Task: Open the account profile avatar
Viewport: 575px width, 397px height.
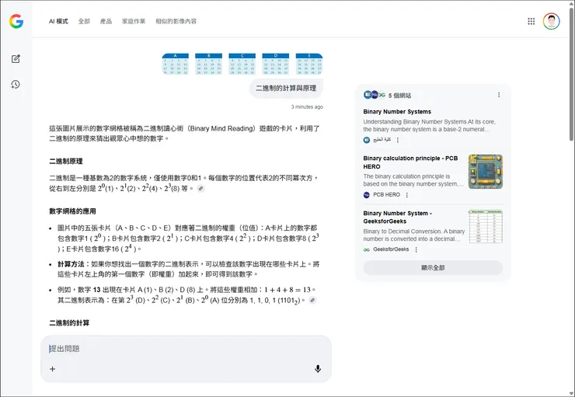Action: [x=551, y=21]
